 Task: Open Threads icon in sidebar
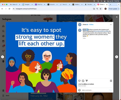point(3,91)
